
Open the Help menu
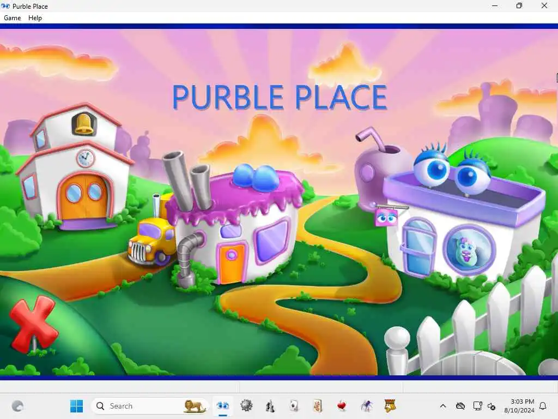pos(35,18)
